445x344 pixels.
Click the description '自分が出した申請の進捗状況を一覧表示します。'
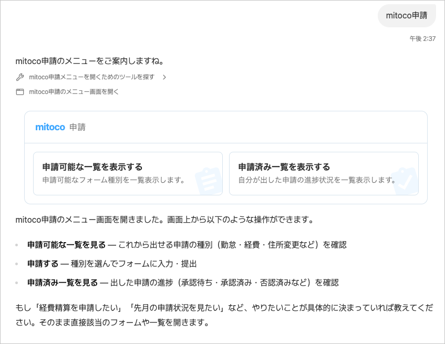[x=317, y=180]
